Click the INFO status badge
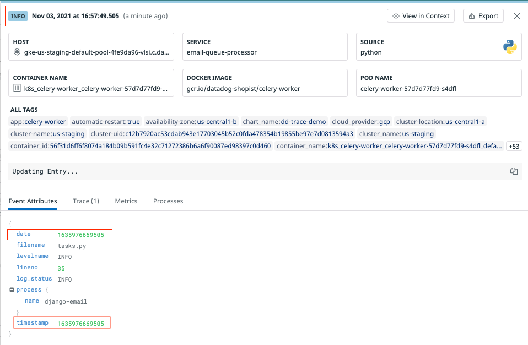528x345 pixels. [18, 16]
